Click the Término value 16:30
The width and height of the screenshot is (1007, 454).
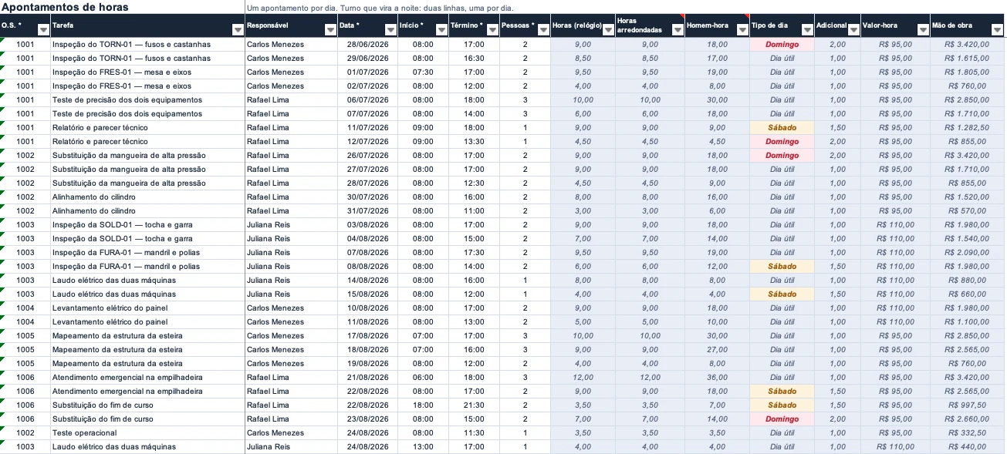tap(475, 59)
